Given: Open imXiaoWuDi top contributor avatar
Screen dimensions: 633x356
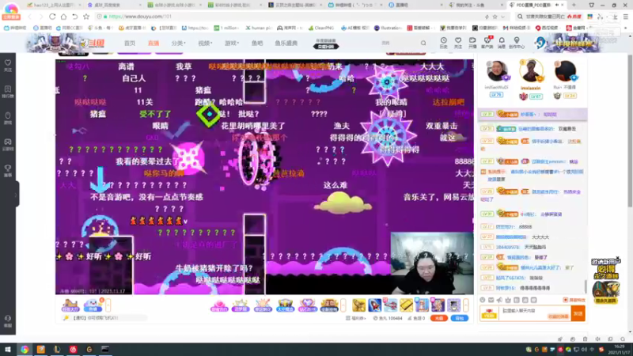Looking at the screenshot, I should [x=497, y=72].
